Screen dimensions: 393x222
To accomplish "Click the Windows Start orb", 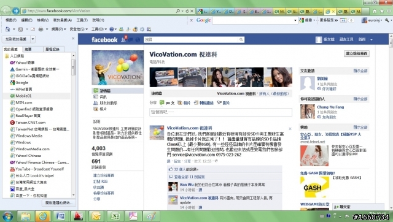I will click(x=7, y=216).
